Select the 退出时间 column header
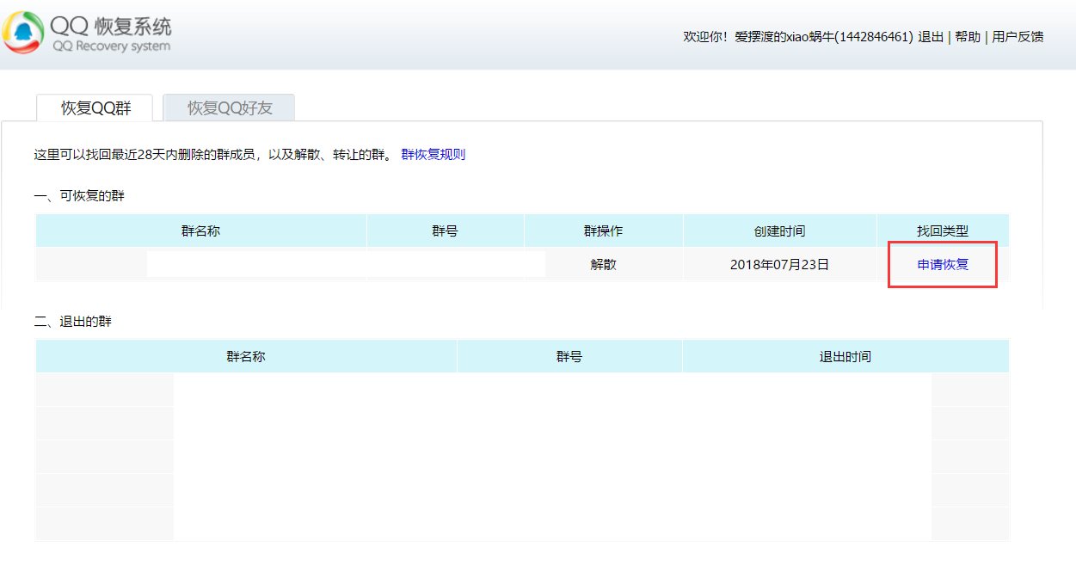The image size is (1076, 572). [845, 356]
